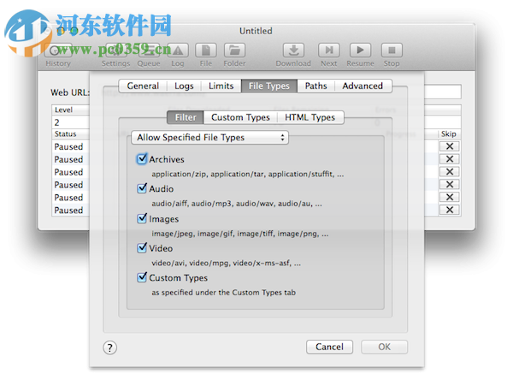
Task: Switch to the Paths tab
Action: point(316,86)
